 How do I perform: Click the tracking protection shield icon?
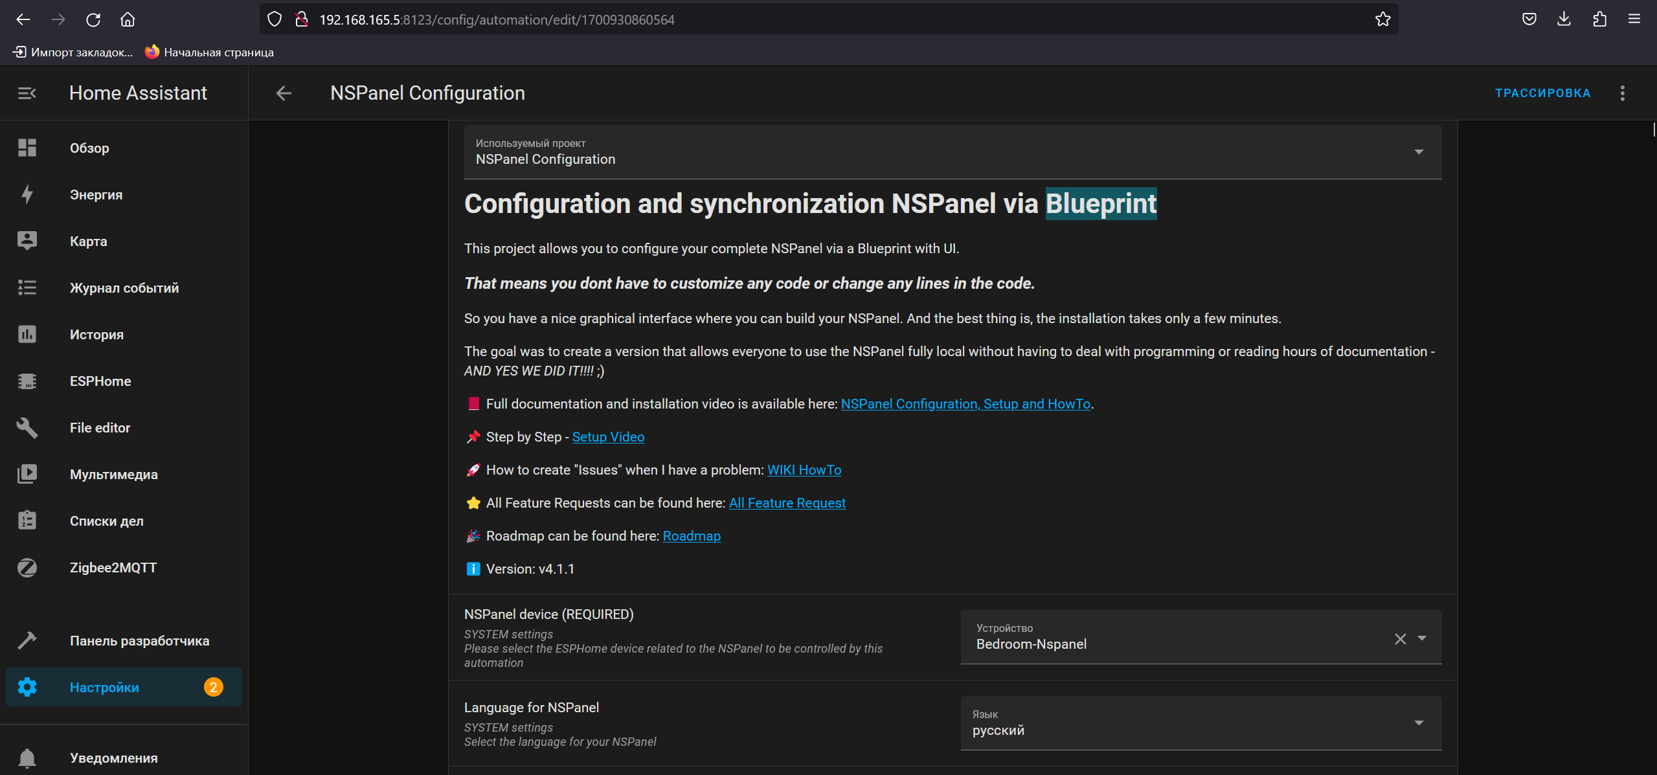point(275,19)
